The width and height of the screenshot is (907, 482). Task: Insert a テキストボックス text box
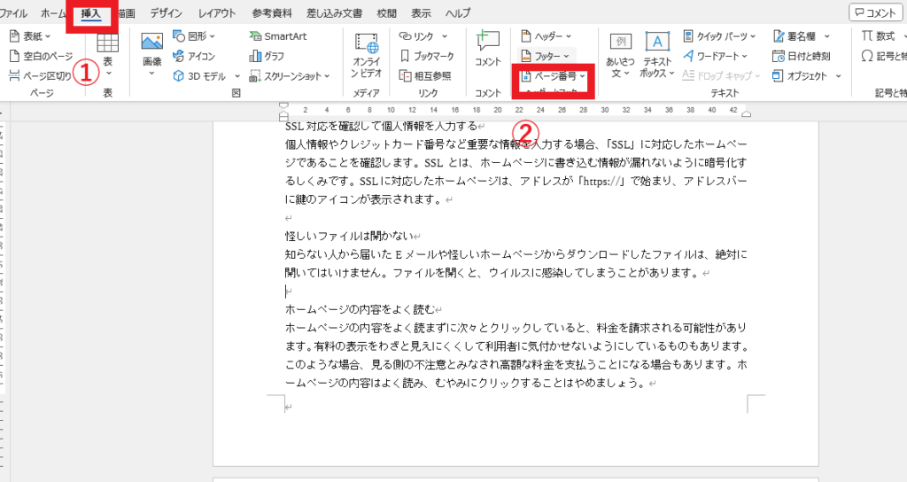pyautogui.click(x=657, y=56)
